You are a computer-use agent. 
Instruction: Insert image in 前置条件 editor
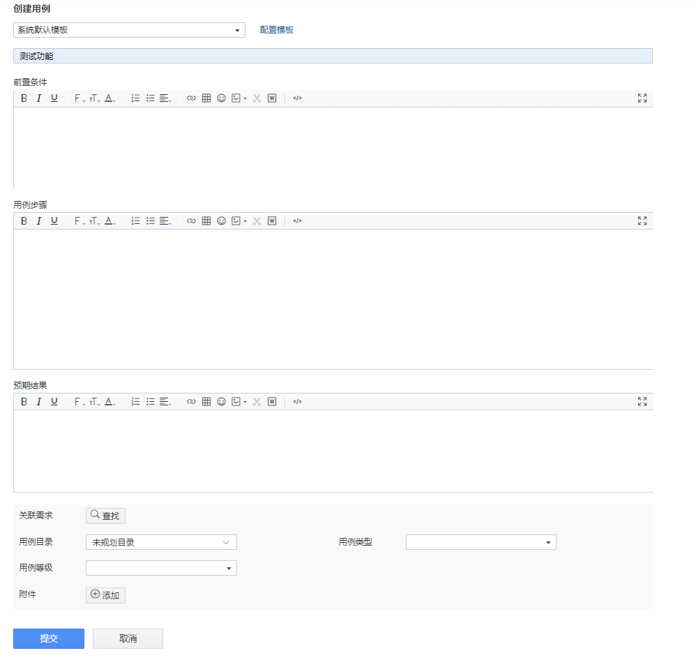click(236, 98)
